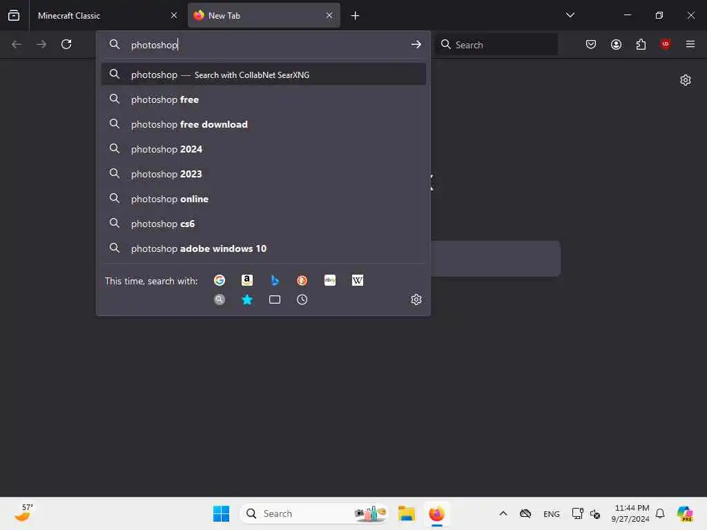Open clock showing 11:44 PM

pyautogui.click(x=631, y=513)
